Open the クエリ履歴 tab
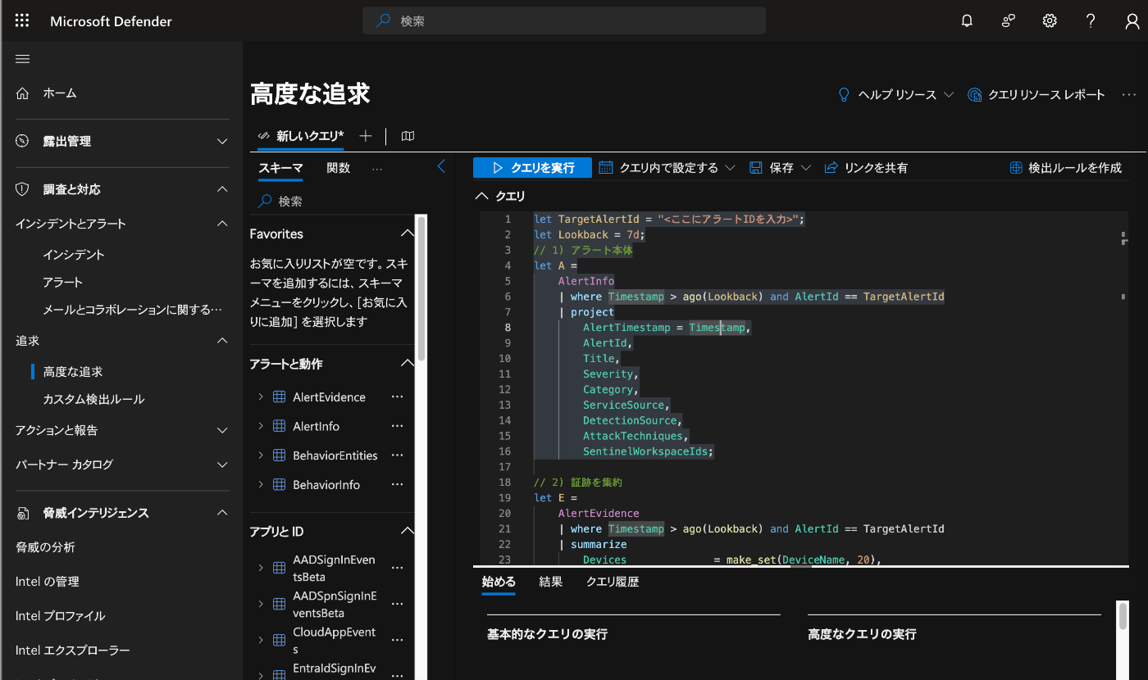This screenshot has width=1148, height=680. (x=612, y=582)
